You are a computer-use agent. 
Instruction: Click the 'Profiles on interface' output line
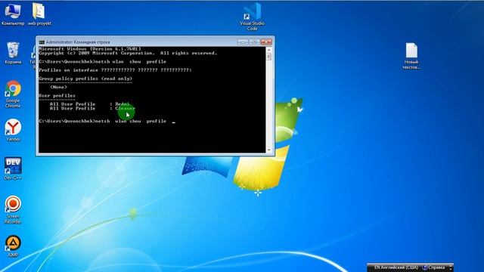pyautogui.click(x=115, y=70)
